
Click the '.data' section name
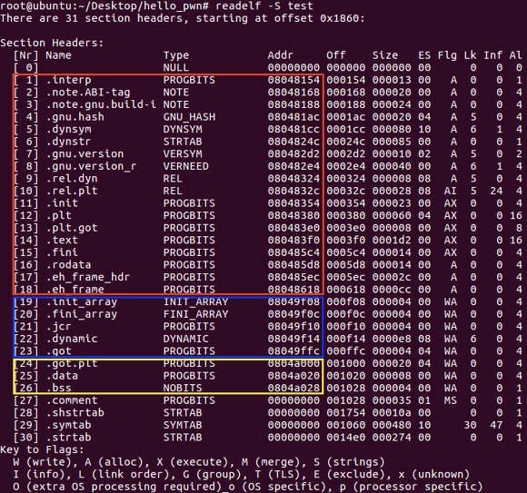click(x=62, y=376)
